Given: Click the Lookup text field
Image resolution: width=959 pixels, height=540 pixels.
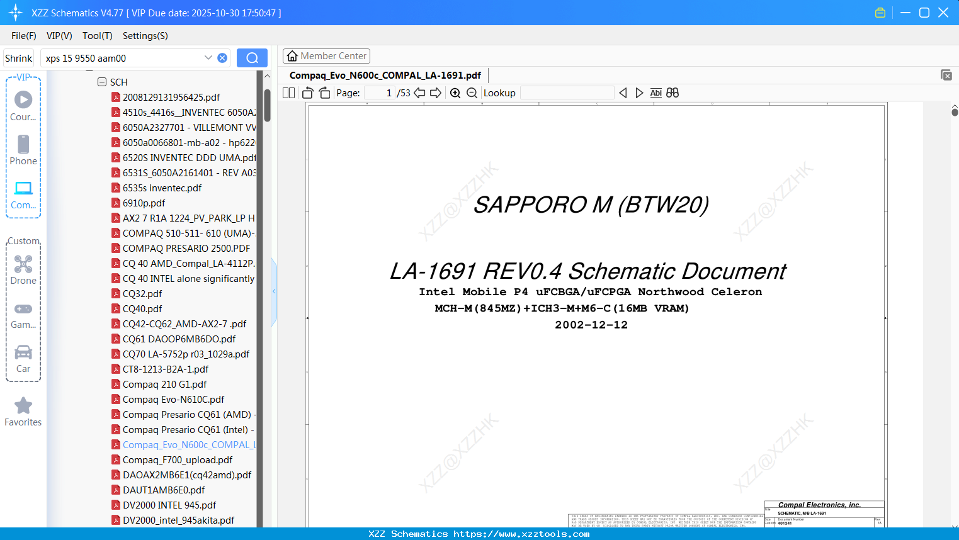Looking at the screenshot, I should coord(567,93).
